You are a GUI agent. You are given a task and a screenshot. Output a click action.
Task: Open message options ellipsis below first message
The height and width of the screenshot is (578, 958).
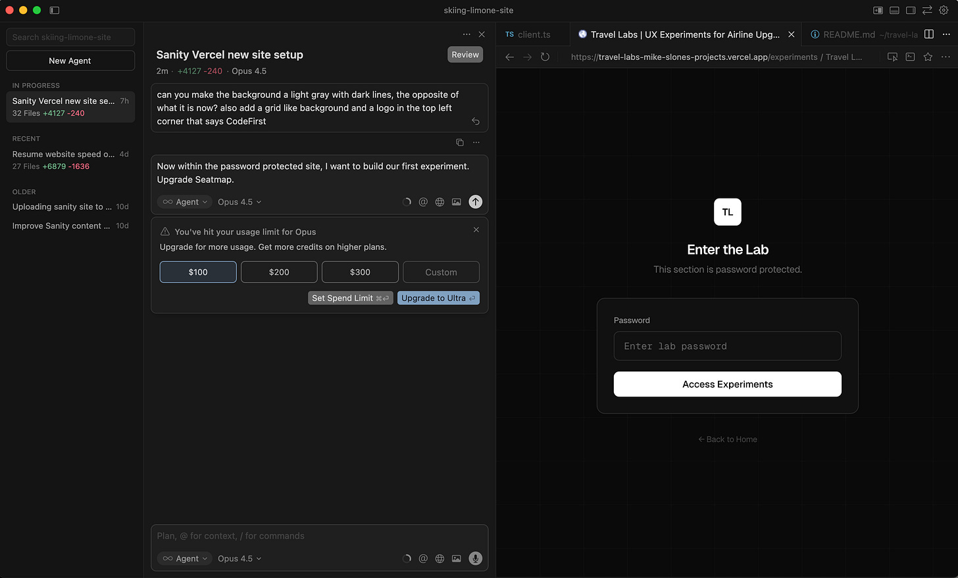tap(476, 142)
